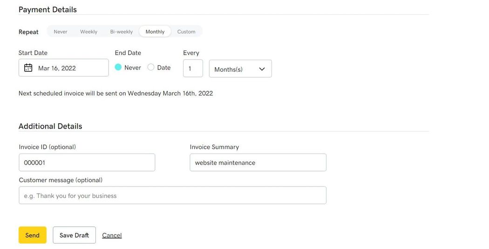Click the Save Draft button
This screenshot has width=489, height=249.
(x=74, y=235)
